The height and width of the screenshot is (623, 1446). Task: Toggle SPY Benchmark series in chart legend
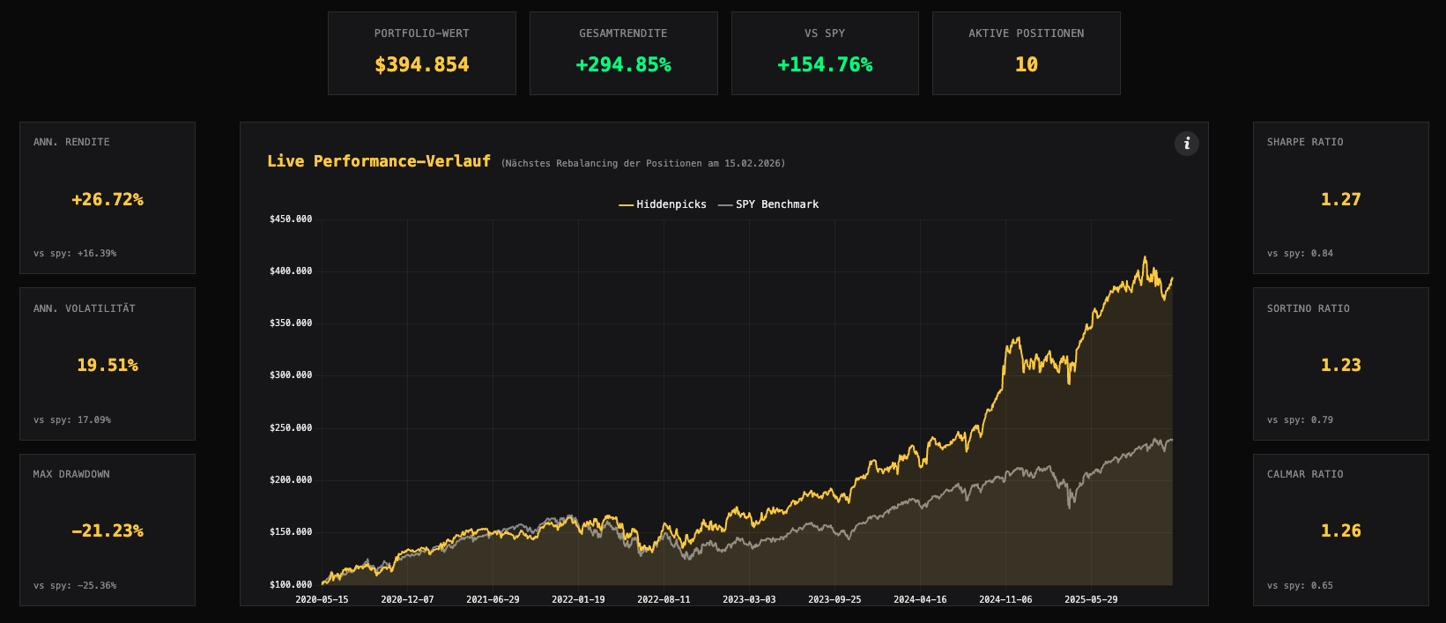pos(776,204)
